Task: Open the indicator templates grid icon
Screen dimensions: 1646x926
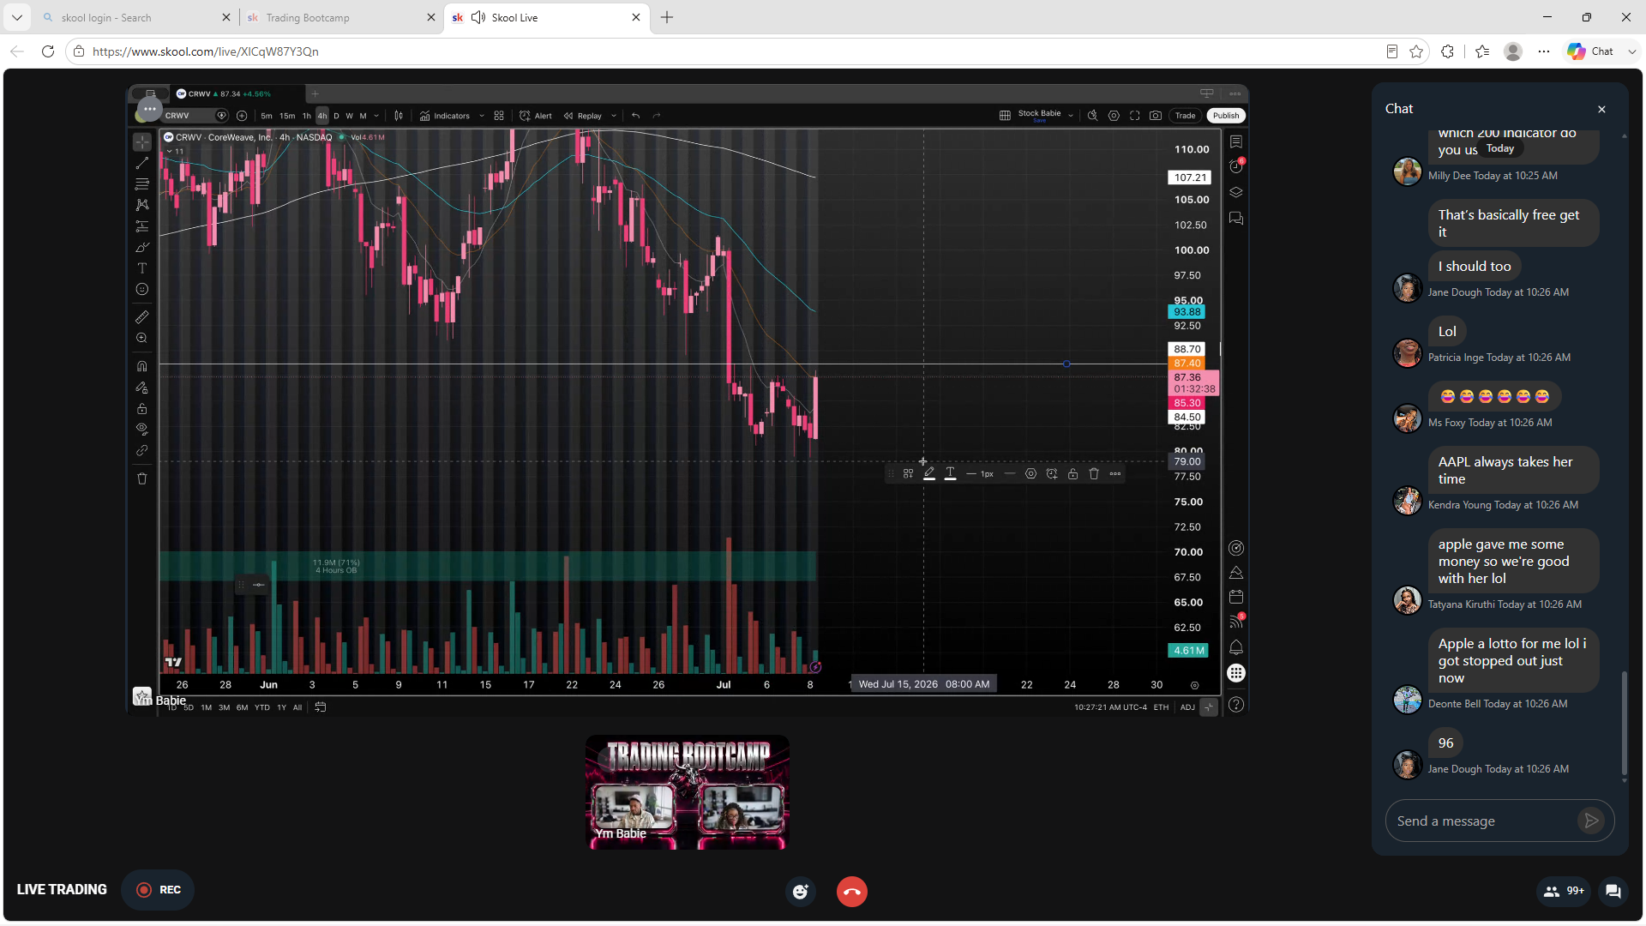Action: point(499,116)
